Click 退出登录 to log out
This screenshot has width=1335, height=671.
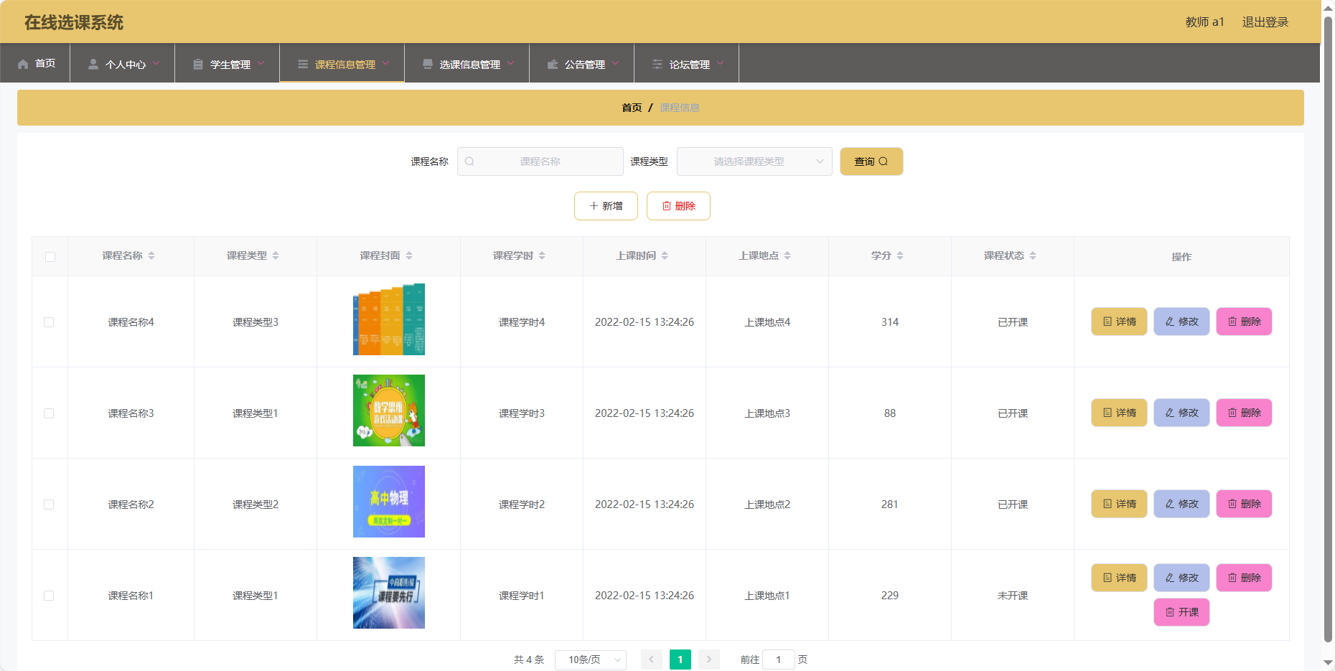pos(1265,22)
